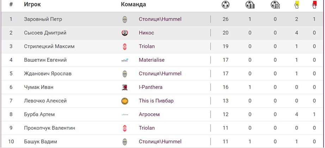Viewport: 325px width, 148px height.
Task: Select player Бурба Артем
Action: tap(39, 115)
